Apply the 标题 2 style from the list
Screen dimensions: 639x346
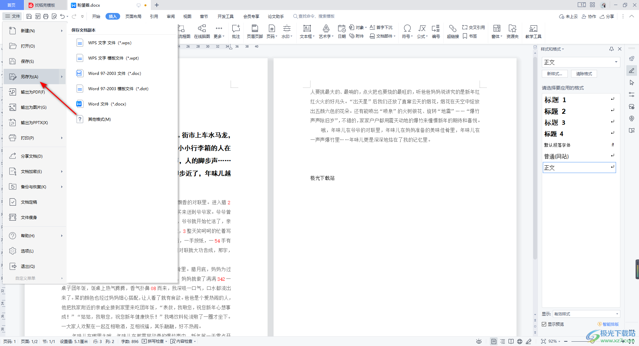pyautogui.click(x=555, y=111)
